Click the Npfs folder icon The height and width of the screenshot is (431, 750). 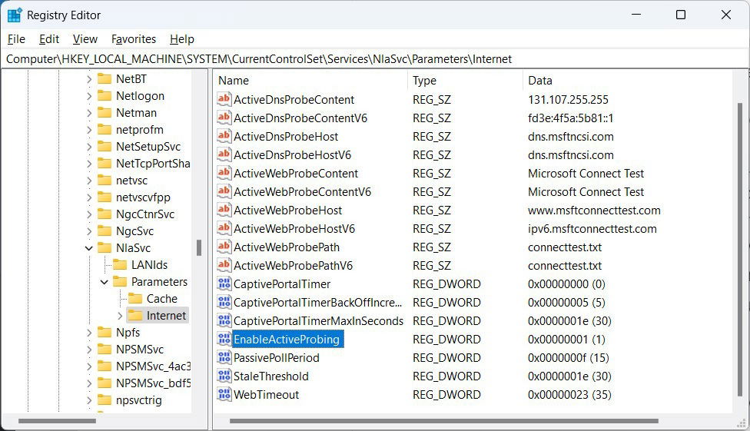click(105, 332)
